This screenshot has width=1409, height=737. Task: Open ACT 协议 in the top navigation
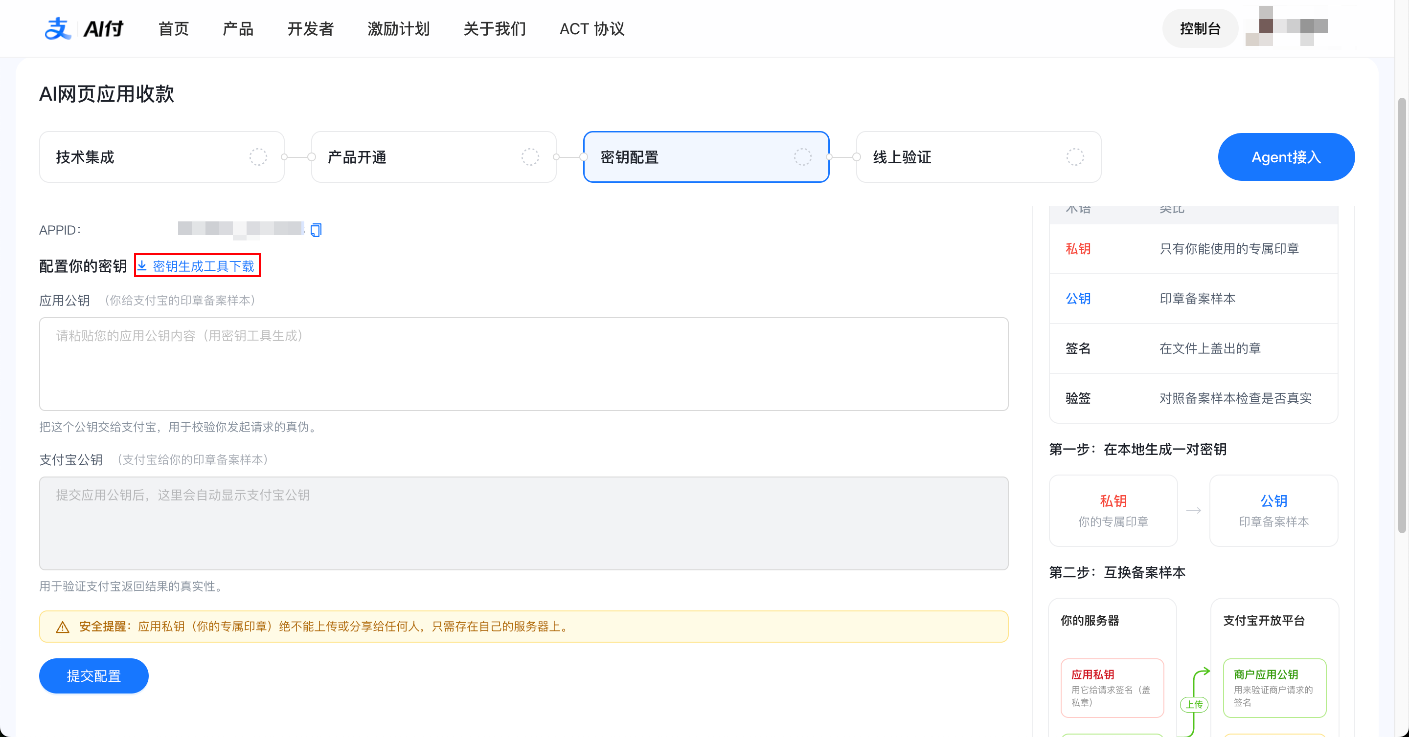tap(592, 28)
